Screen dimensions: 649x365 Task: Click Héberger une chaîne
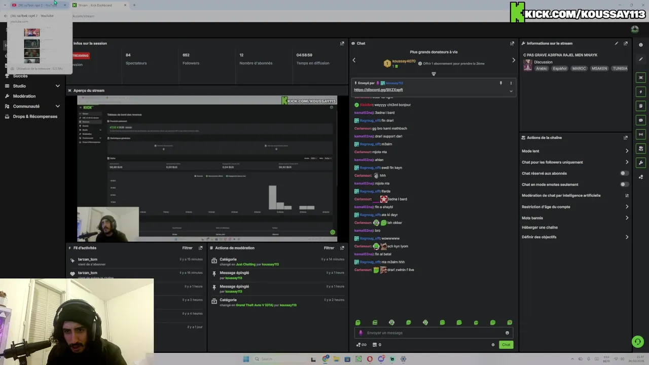[x=539, y=228]
